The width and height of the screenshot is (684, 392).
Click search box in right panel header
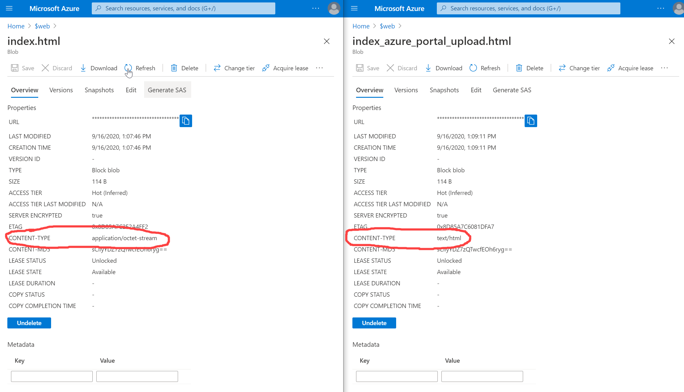(528, 8)
